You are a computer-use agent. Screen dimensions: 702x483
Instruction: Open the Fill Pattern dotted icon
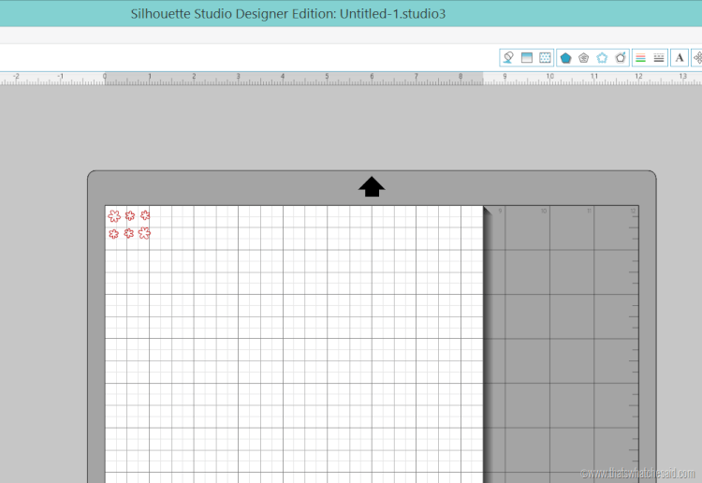[x=545, y=57]
